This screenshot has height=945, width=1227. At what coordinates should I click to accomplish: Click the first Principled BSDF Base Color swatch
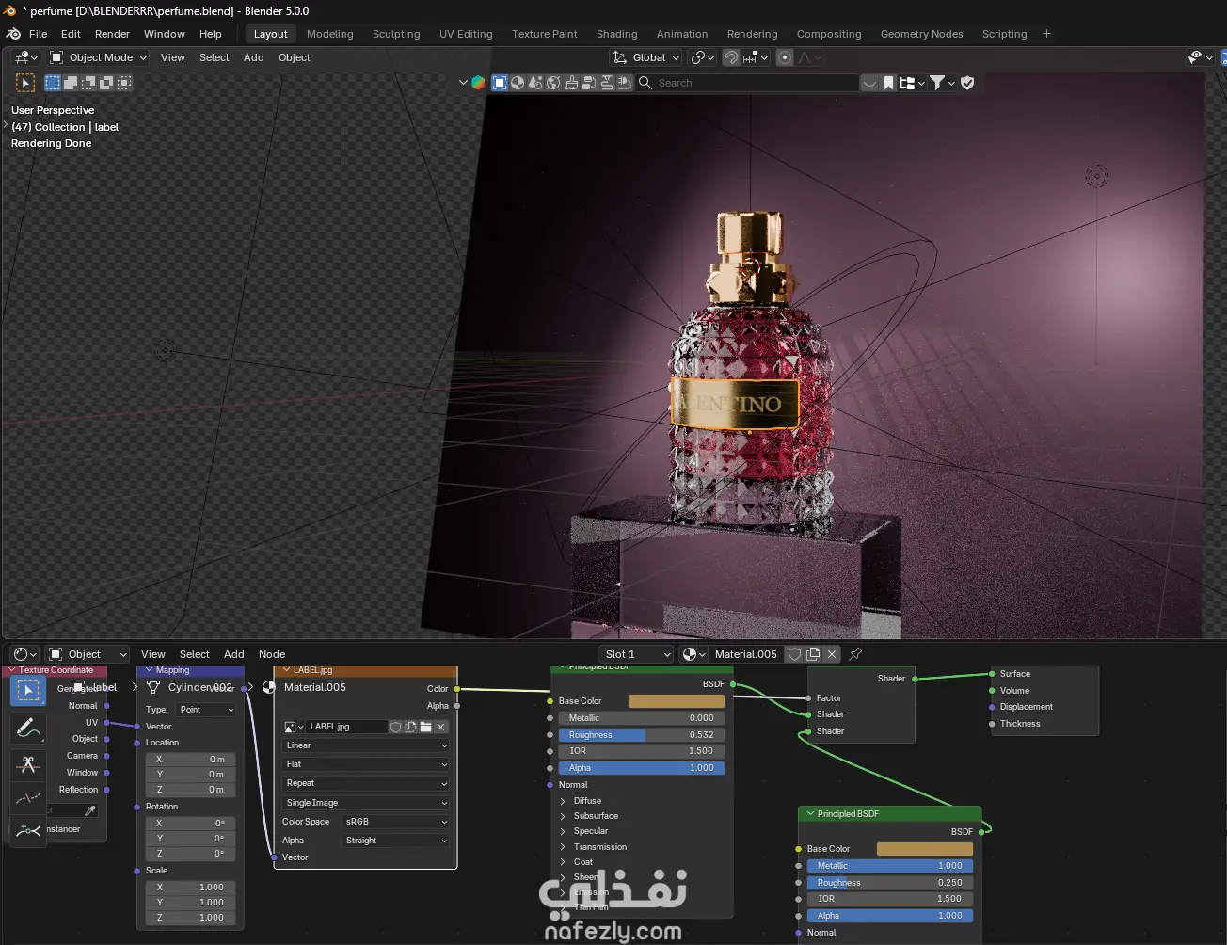(677, 701)
